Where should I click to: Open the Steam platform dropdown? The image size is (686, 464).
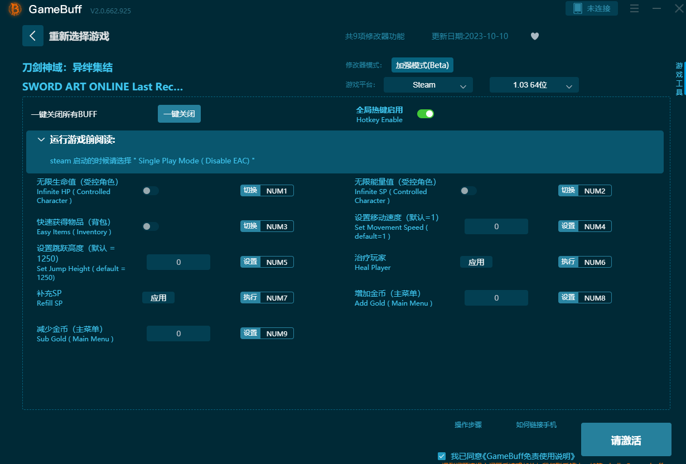[x=428, y=85]
